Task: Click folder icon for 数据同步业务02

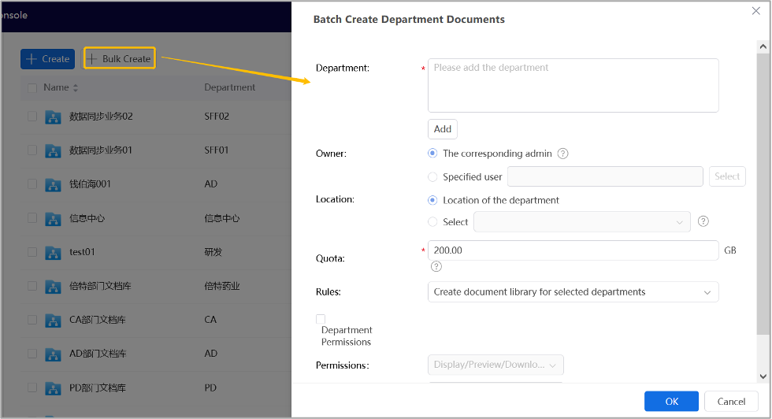Action: pyautogui.click(x=54, y=117)
